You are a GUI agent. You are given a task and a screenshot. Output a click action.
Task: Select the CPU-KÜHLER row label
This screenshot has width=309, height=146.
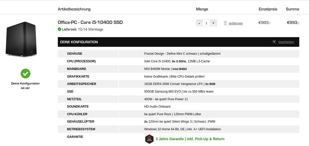[77, 114]
